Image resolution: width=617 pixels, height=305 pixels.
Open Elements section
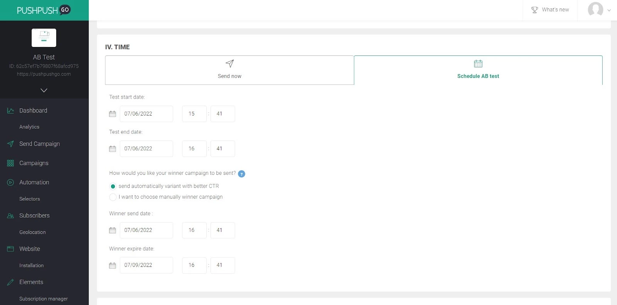pyautogui.click(x=31, y=282)
